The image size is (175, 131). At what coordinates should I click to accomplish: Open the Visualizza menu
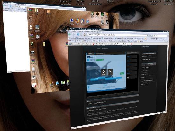[x=80, y=31]
